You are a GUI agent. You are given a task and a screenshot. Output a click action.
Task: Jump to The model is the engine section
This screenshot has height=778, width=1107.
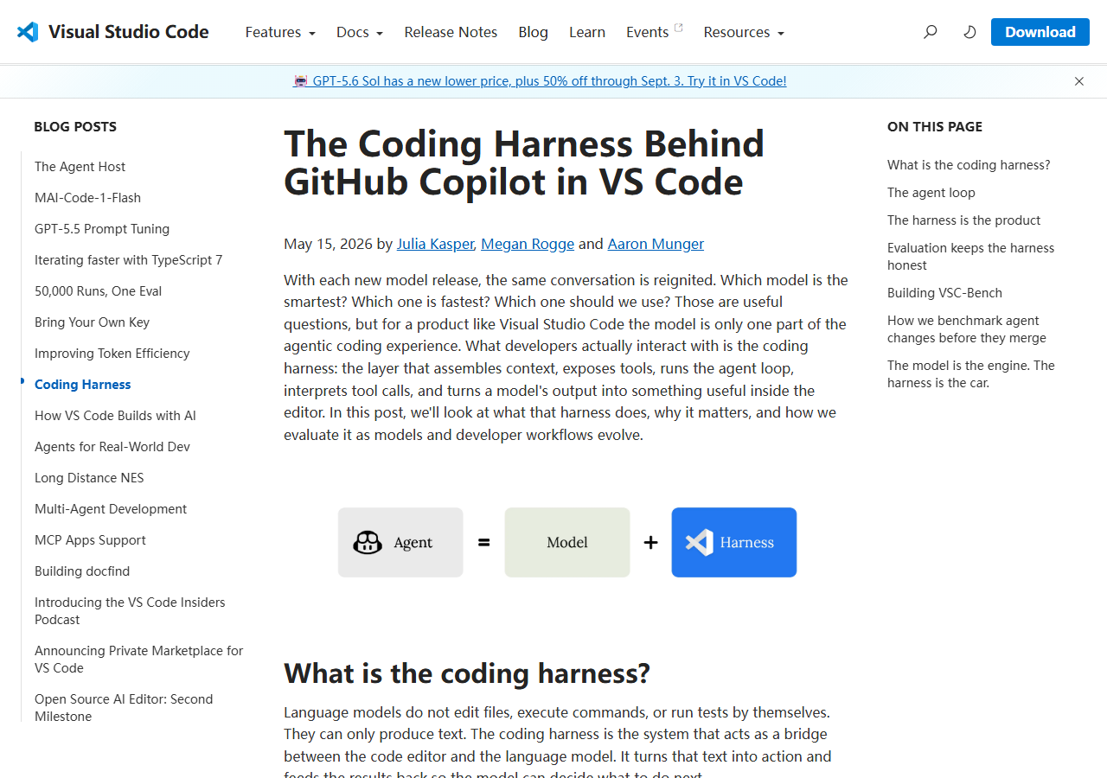[x=971, y=374]
